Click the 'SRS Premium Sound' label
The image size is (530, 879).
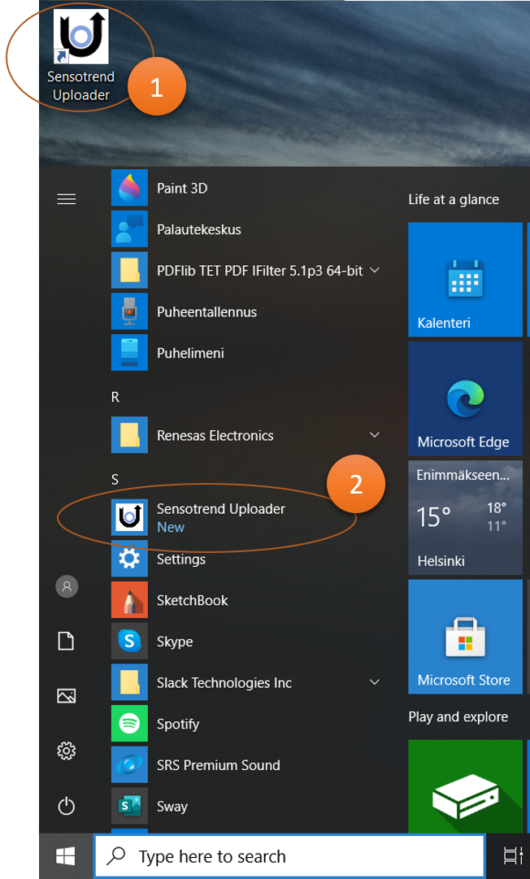219,765
